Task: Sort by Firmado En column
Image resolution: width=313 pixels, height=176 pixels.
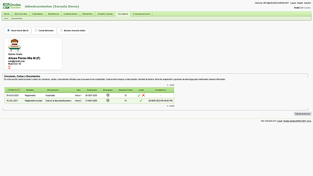Action: 160,90
